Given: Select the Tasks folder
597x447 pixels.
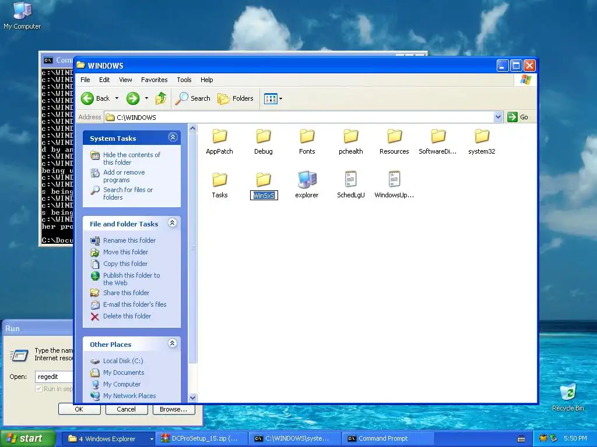Looking at the screenshot, I should pyautogui.click(x=220, y=185).
